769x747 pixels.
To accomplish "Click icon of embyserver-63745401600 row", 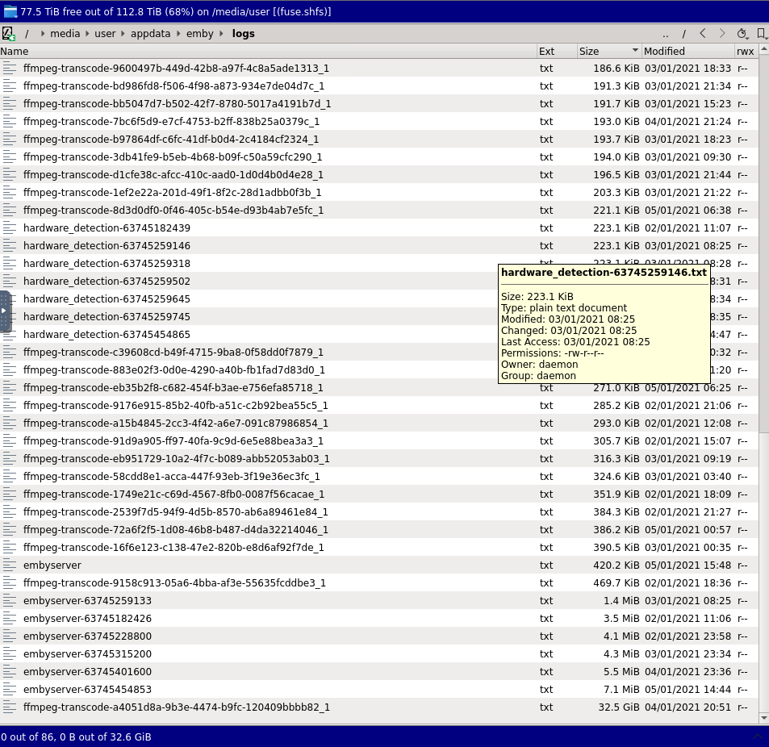I will tap(10, 671).
